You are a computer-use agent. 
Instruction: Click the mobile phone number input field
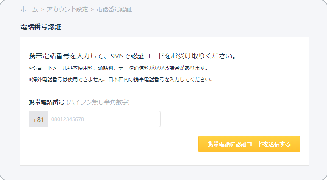tap(104, 119)
